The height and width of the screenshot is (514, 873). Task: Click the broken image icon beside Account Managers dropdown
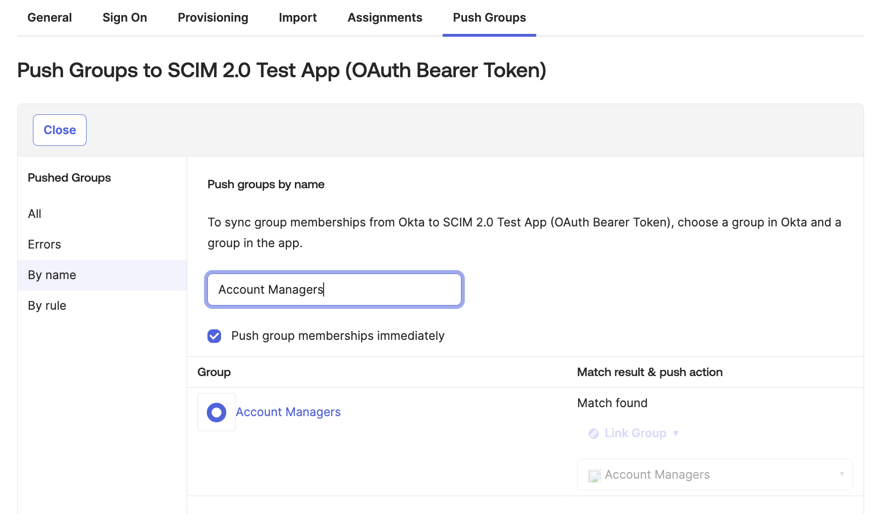pyautogui.click(x=595, y=476)
